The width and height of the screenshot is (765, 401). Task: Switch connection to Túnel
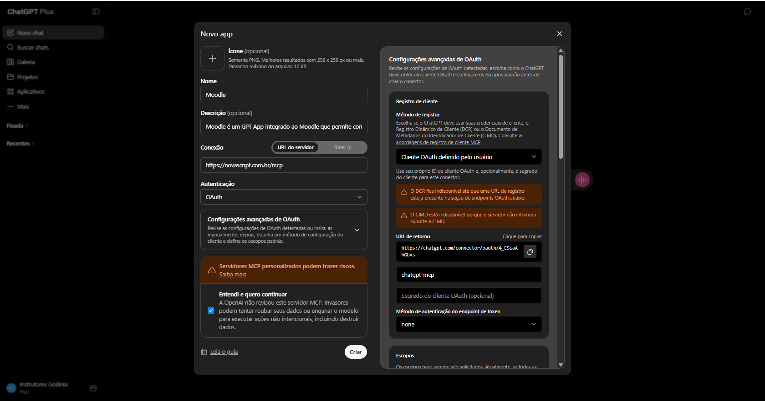[342, 147]
